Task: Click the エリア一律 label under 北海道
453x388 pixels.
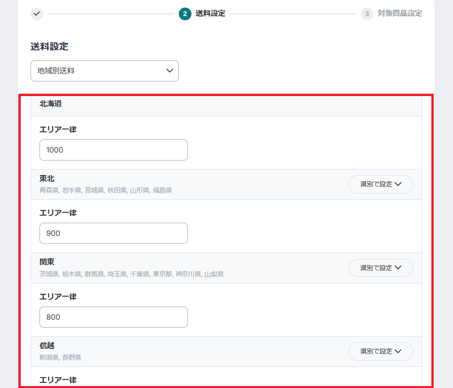Action: 58,129
